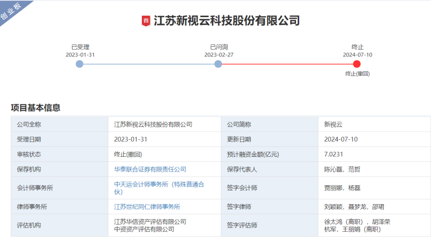Click the 签字会计师 label cell
Screen dimensions: 431x237
pos(270,188)
